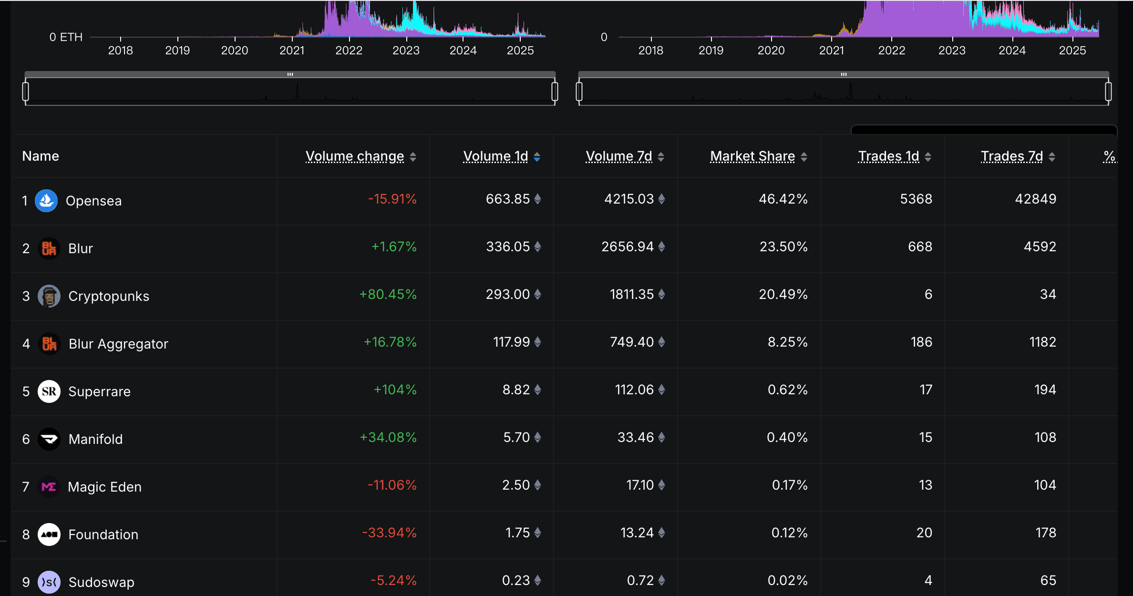Click the Cryptopunks avatar icon
The width and height of the screenshot is (1133, 596).
coord(49,296)
